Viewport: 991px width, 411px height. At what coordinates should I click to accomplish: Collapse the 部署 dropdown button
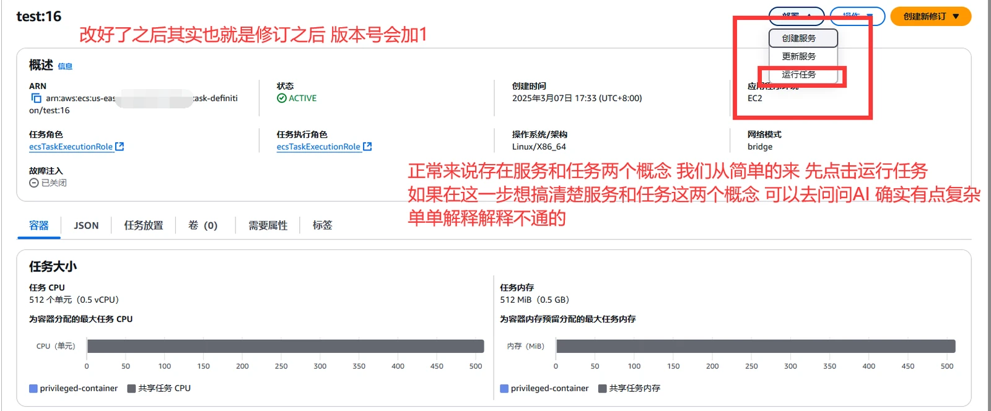coord(797,16)
